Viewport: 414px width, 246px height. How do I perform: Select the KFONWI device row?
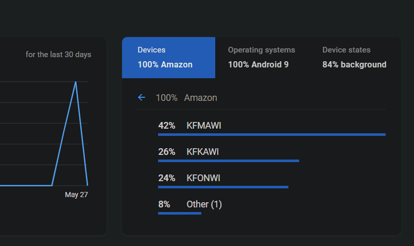203,178
